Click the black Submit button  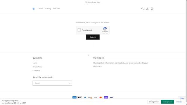[93, 37]
